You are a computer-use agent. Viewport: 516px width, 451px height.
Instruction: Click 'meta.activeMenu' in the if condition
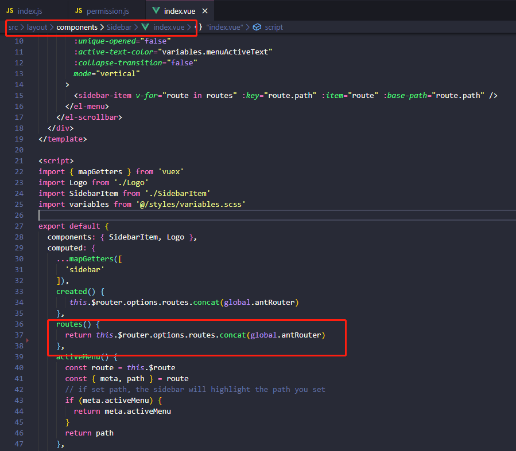[x=115, y=401]
